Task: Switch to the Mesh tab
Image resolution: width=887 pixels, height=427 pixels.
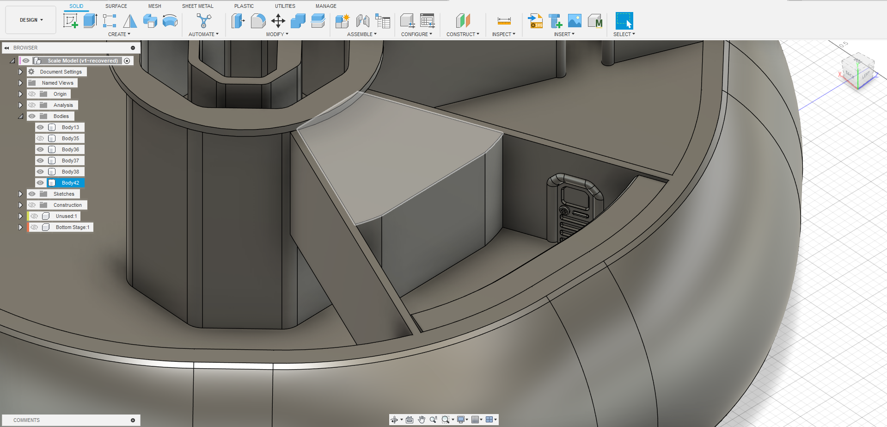Action: click(155, 6)
